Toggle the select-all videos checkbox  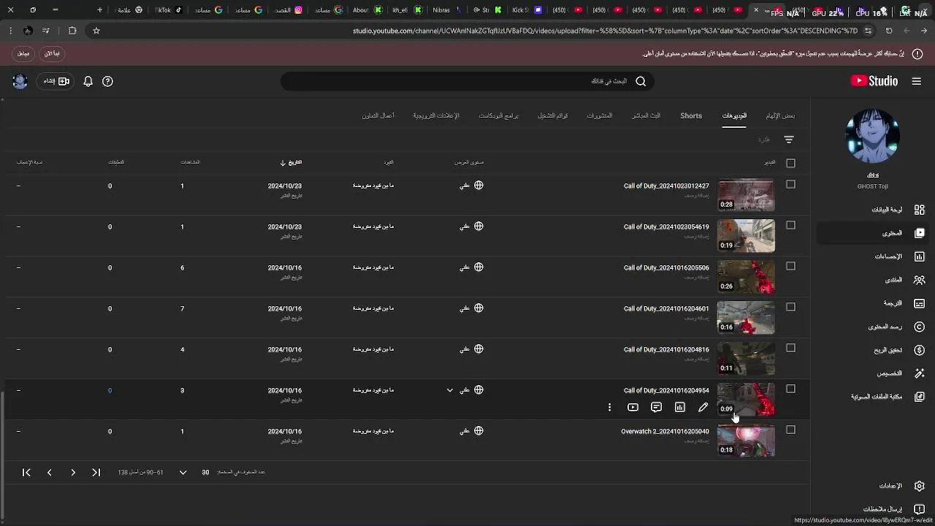click(790, 163)
